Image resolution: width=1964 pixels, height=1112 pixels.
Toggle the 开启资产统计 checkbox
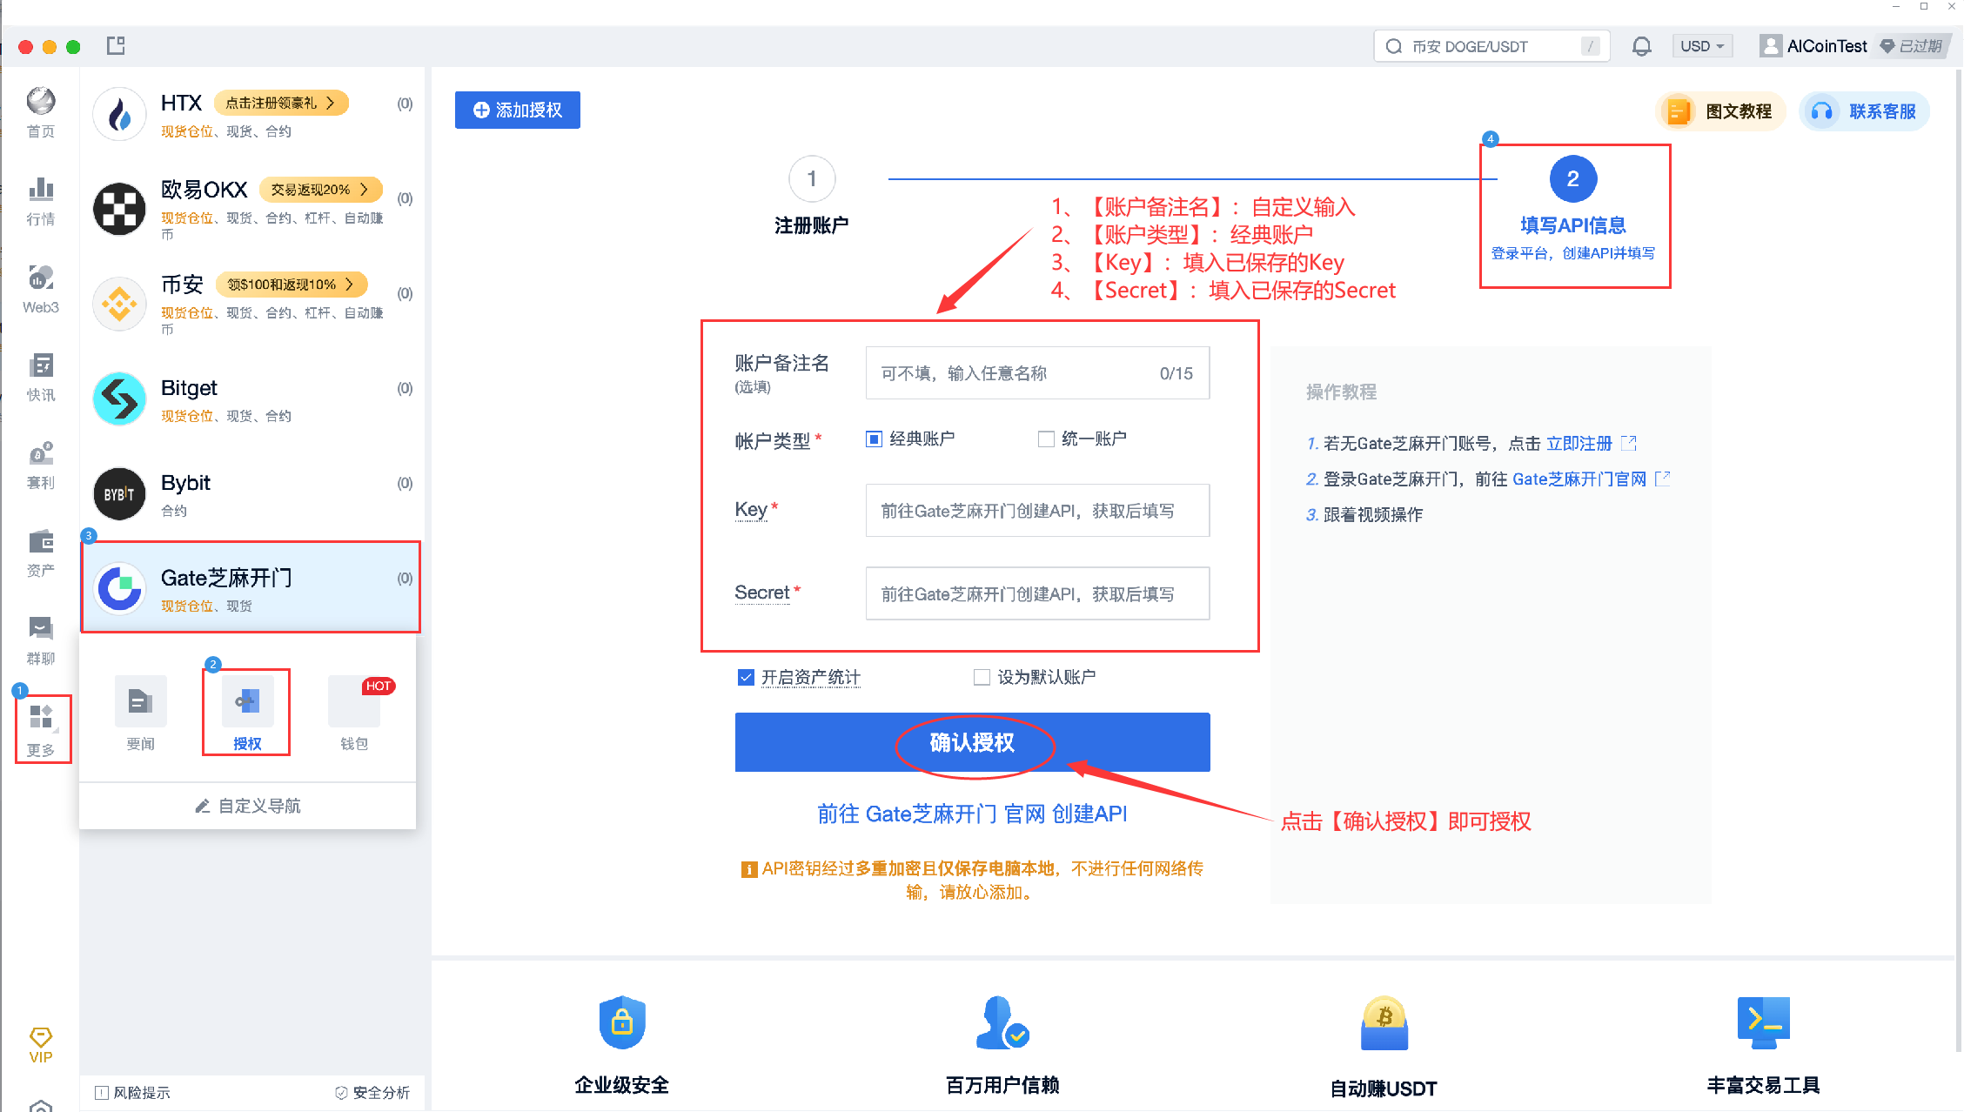[x=746, y=677]
